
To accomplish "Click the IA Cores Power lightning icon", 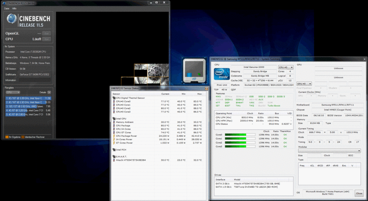I will point(114,139).
